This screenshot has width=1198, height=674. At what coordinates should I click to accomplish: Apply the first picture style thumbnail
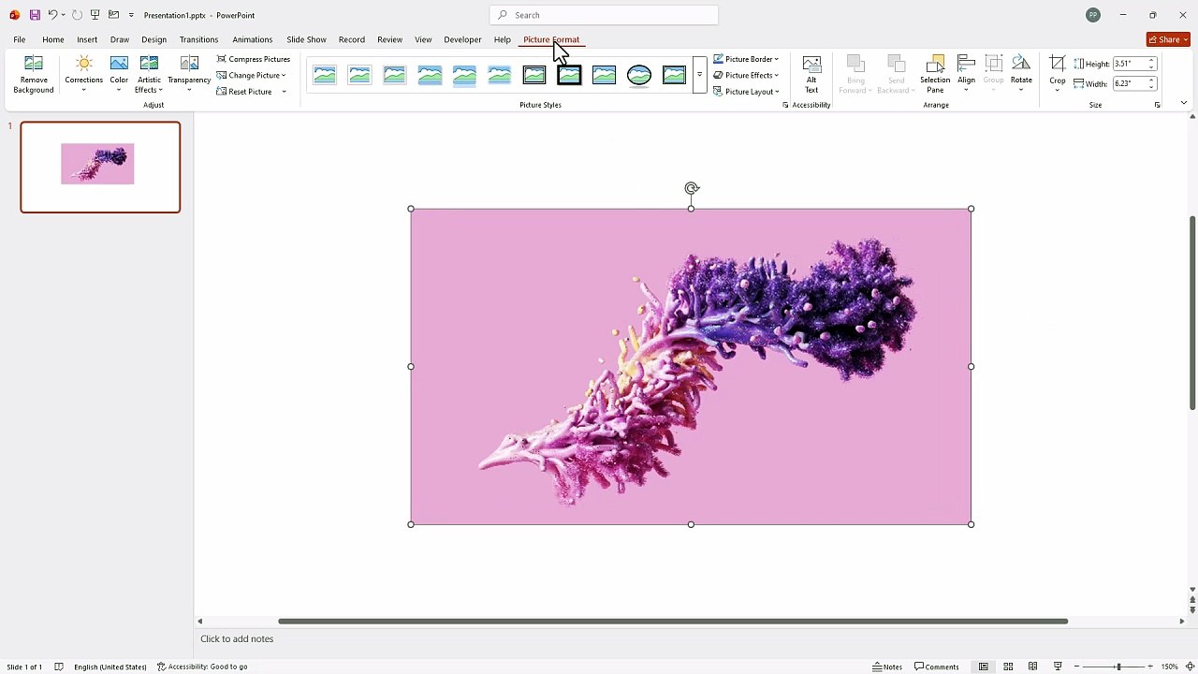(325, 75)
